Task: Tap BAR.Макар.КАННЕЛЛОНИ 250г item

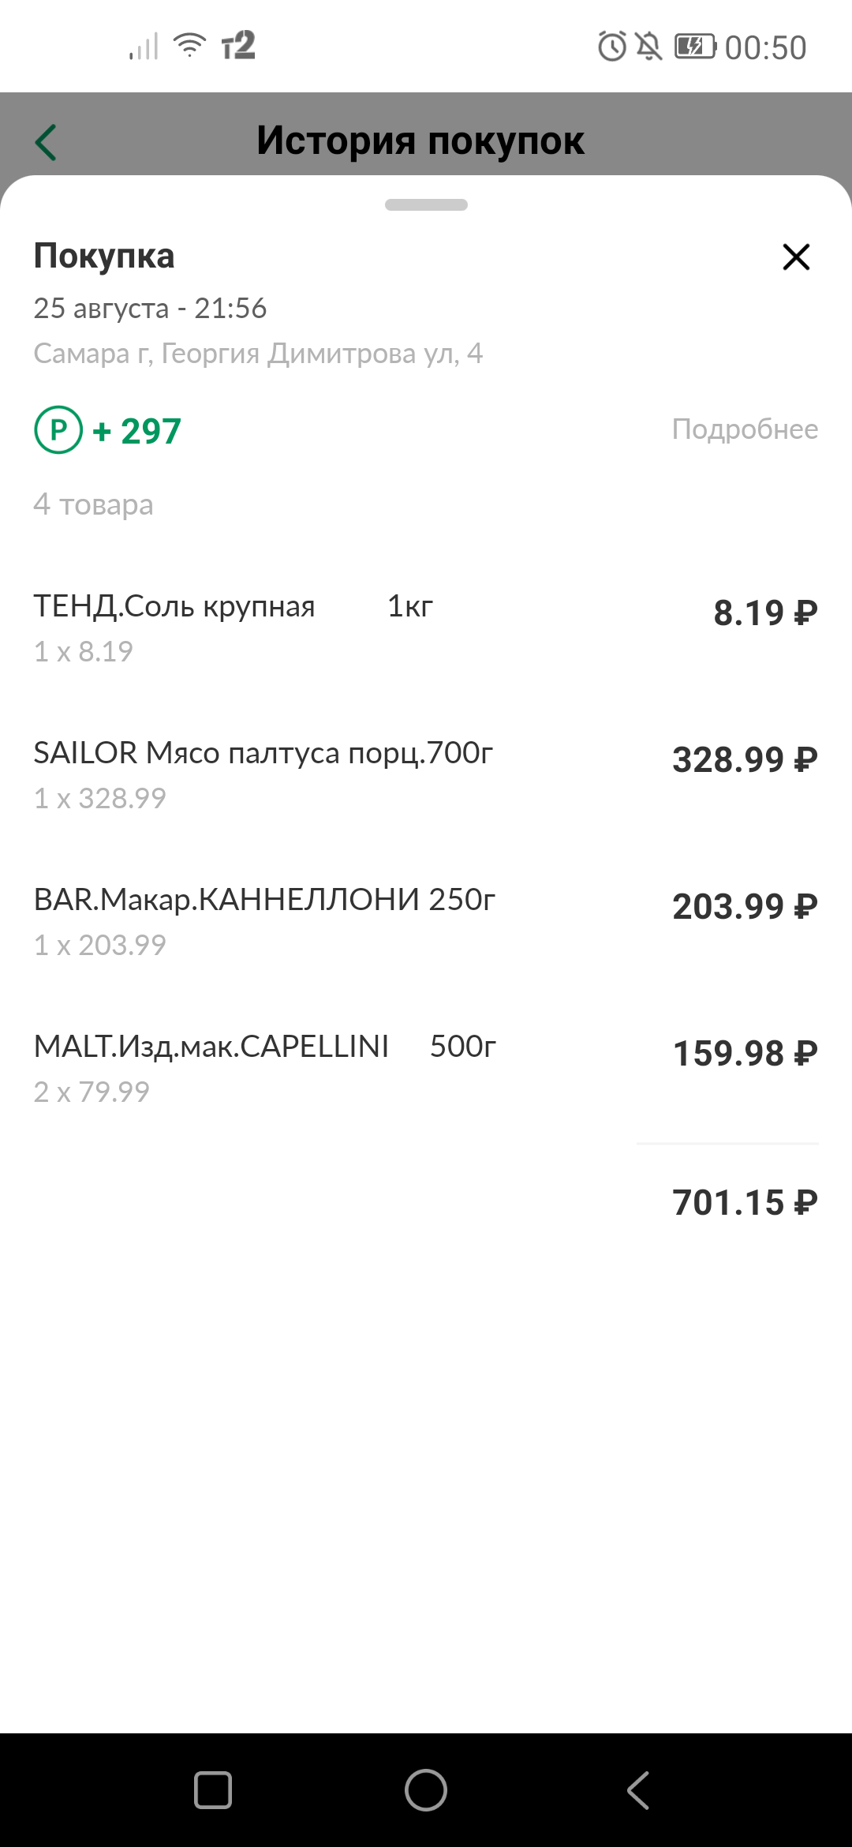Action: (264, 900)
